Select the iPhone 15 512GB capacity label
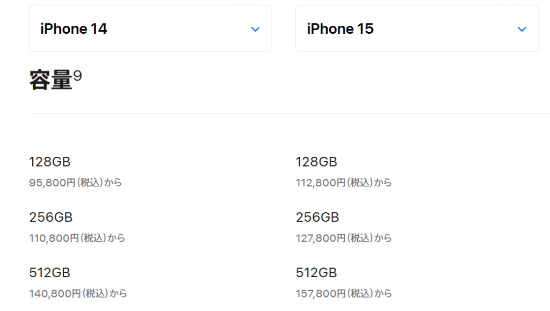This screenshot has width=550, height=311. [x=316, y=273]
